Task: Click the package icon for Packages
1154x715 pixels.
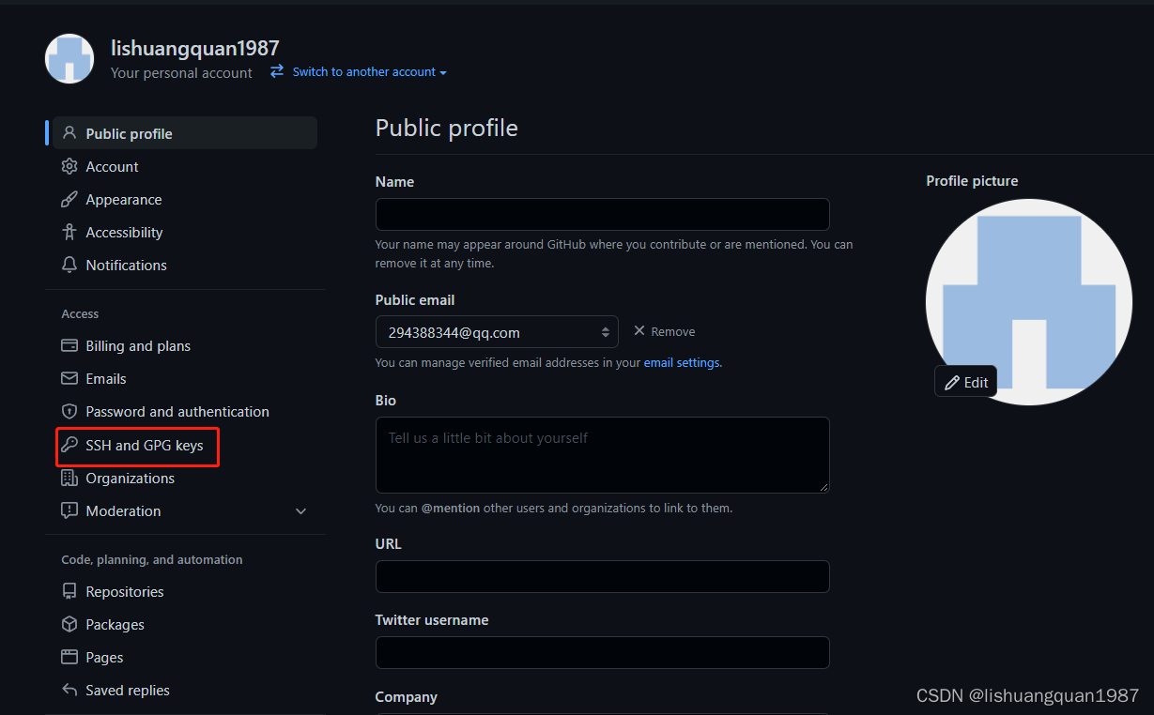Action: (69, 625)
